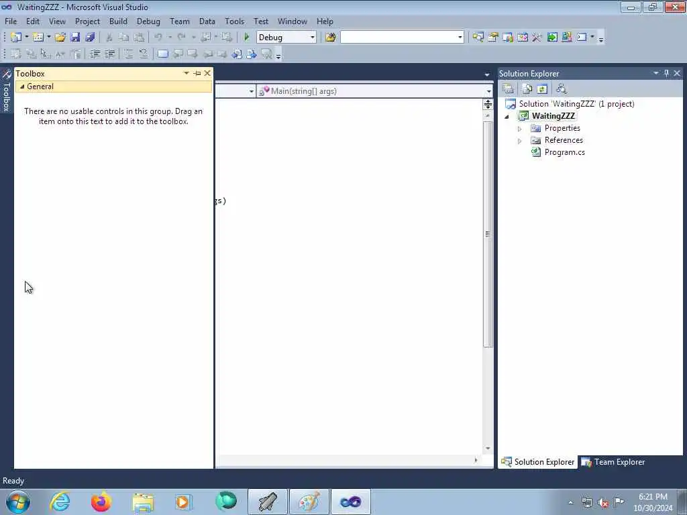
Task: Go to previous bookmark in document icon
Action: click(x=237, y=54)
